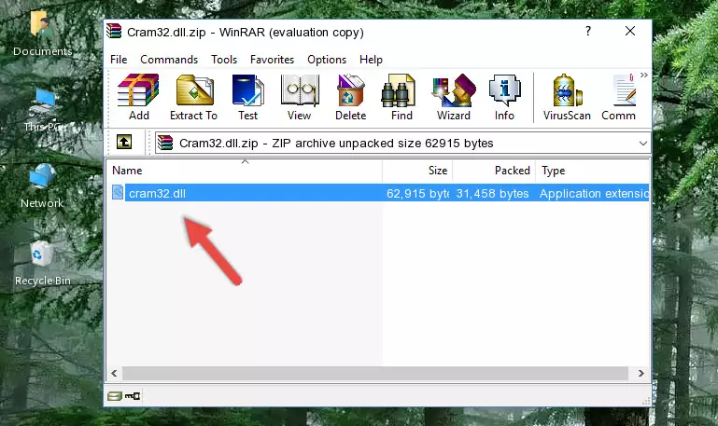Run the VirusScan toolbar icon
The width and height of the screenshot is (718, 426).
(567, 90)
